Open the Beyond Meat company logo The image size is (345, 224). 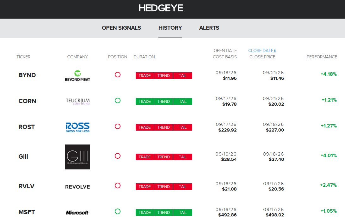tap(77, 76)
